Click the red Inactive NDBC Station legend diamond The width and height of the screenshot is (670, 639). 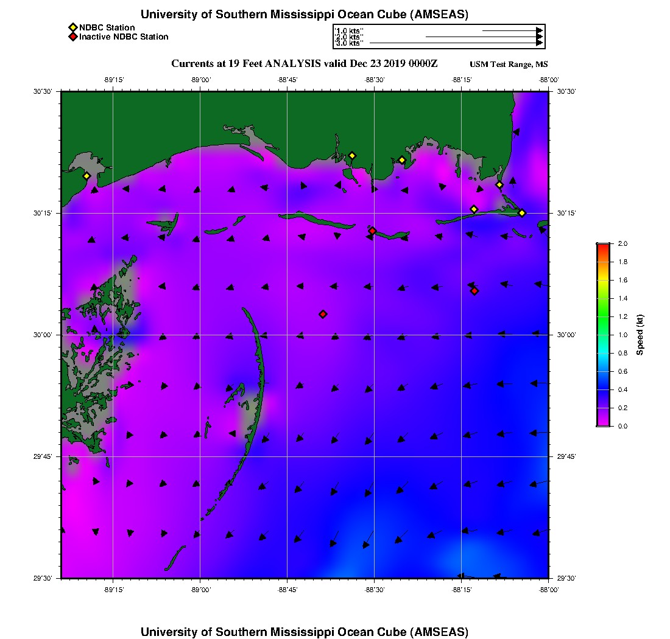(73, 37)
